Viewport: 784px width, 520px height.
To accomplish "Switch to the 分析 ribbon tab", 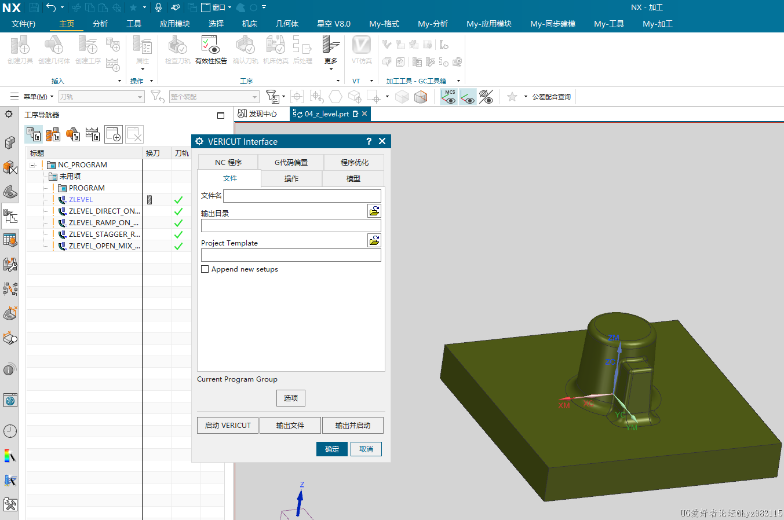I will click(100, 24).
